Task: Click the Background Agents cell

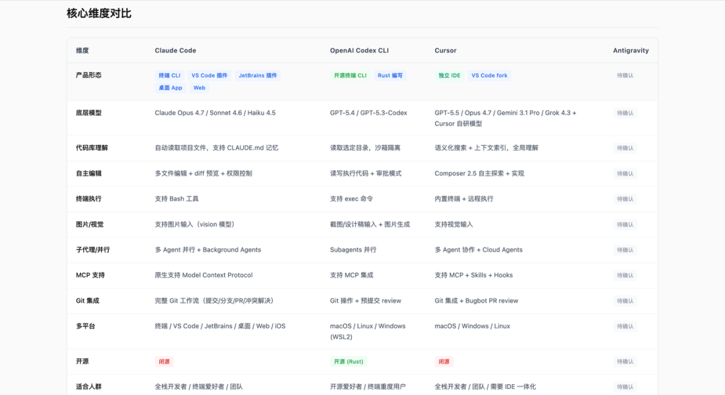Action: coord(208,250)
